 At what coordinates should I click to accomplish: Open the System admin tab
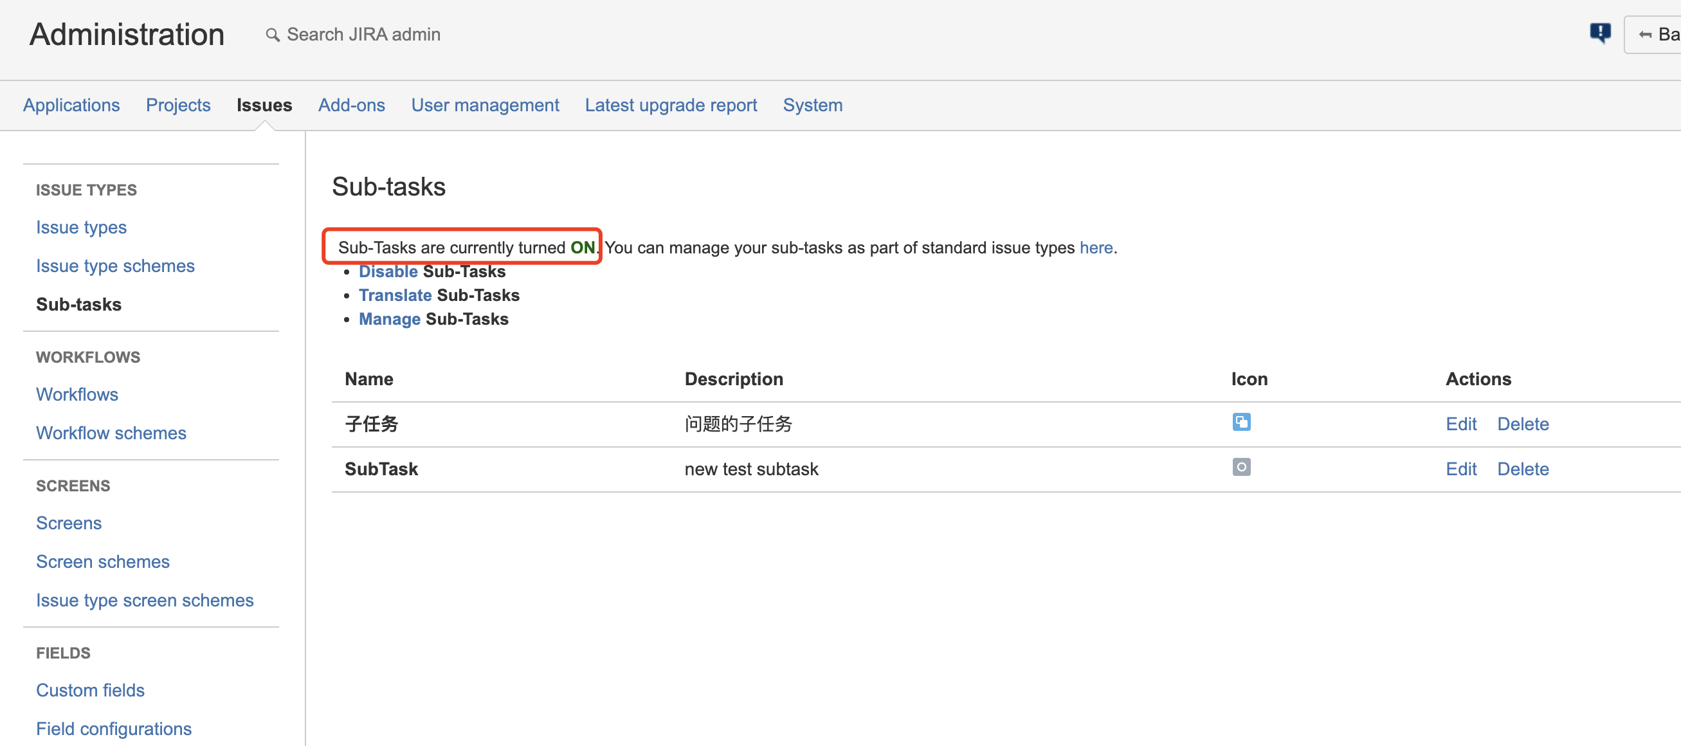coord(812,105)
